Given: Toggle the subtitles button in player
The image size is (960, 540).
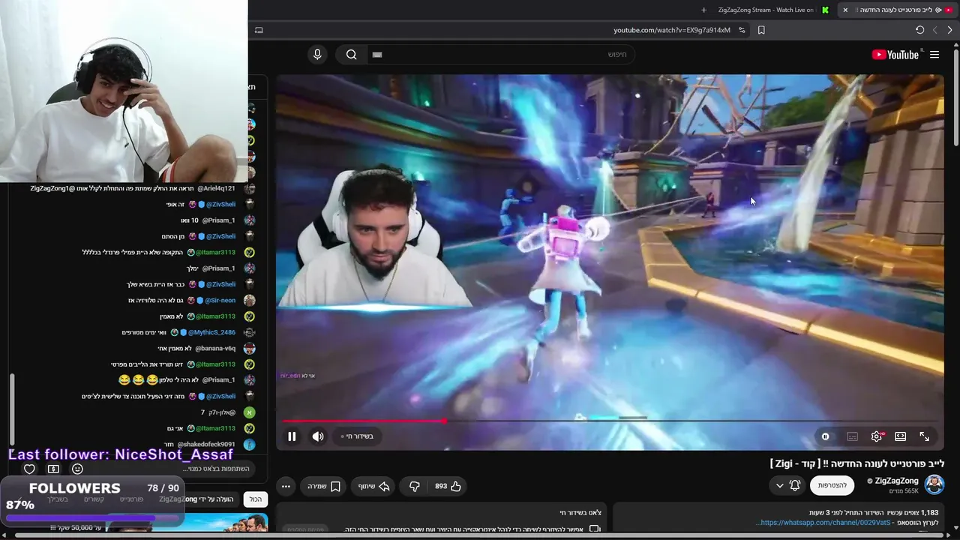Looking at the screenshot, I should pyautogui.click(x=852, y=436).
